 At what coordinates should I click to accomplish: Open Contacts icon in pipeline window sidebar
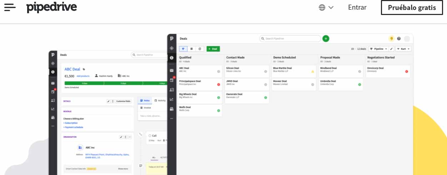click(x=172, y=90)
